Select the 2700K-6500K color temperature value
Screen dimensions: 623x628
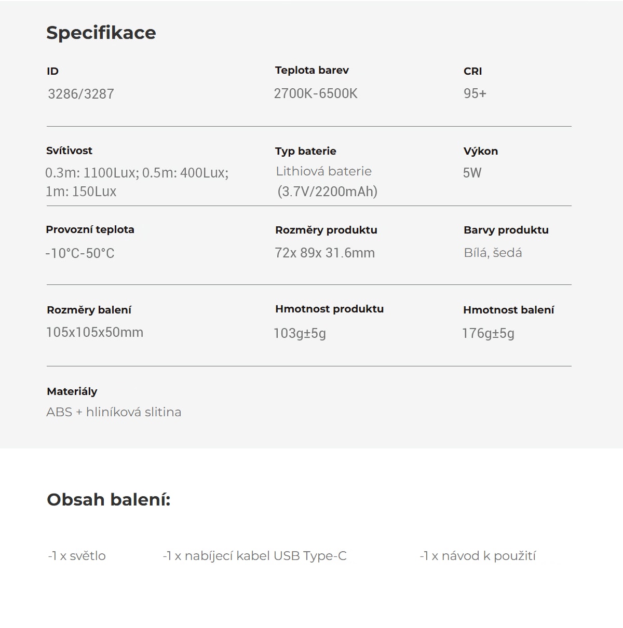pos(316,93)
